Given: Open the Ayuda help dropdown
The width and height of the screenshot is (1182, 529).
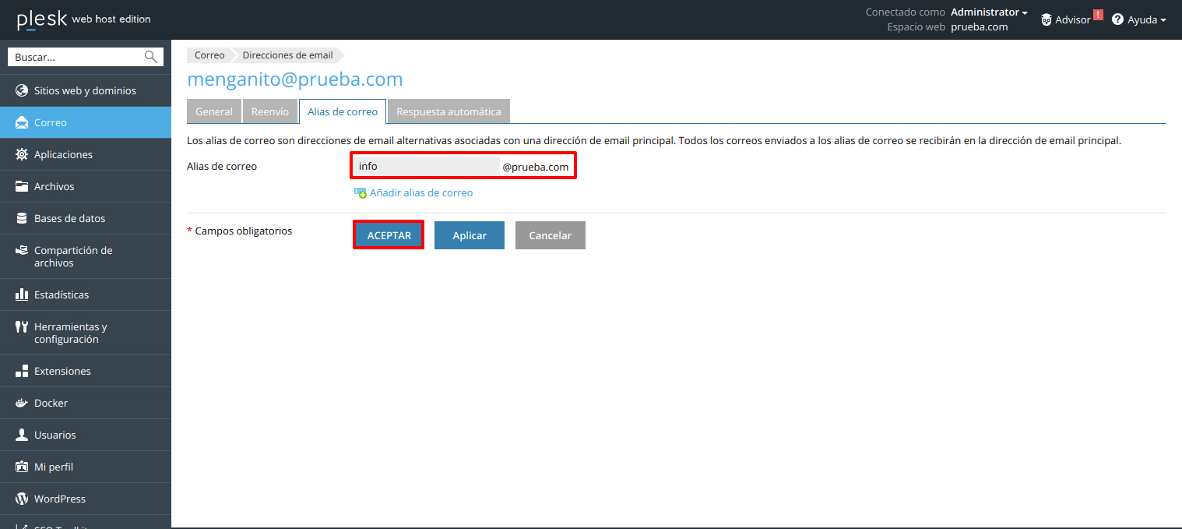Looking at the screenshot, I should tap(1138, 19).
